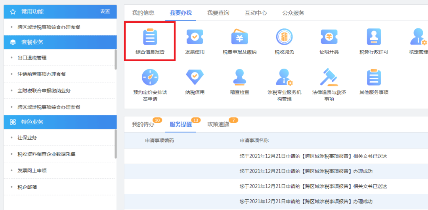Open the 税收减免 coin icon

tap(284, 36)
